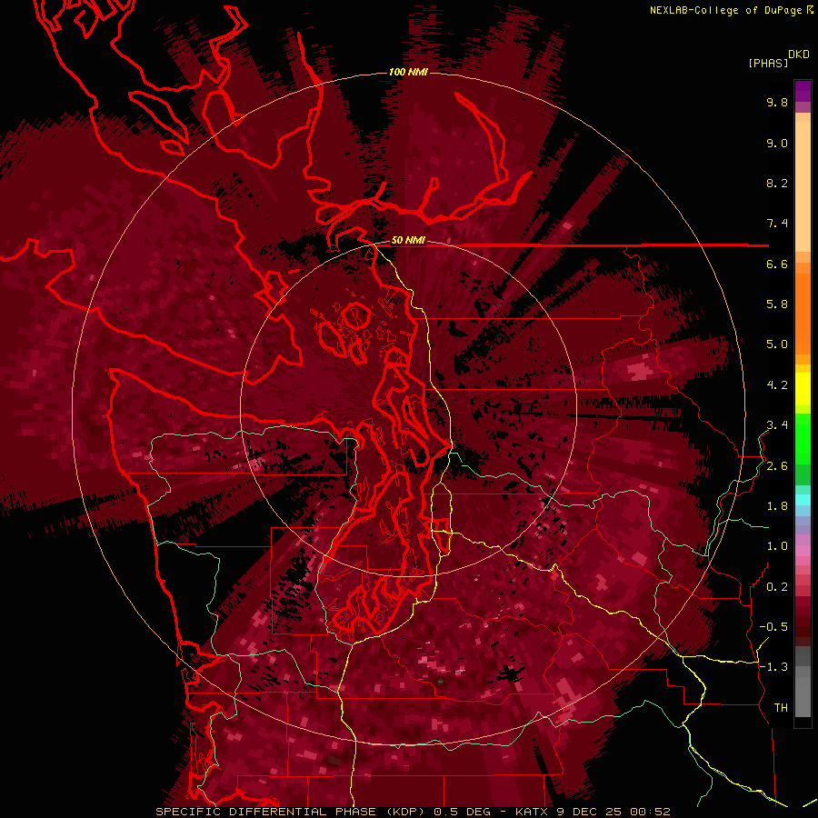
Task: Click the TH threshold label
Action: pos(781,708)
